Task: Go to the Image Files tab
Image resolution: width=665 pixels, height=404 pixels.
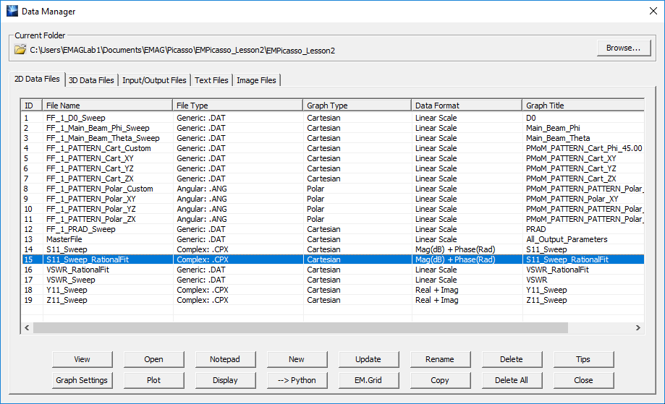Action: point(256,80)
